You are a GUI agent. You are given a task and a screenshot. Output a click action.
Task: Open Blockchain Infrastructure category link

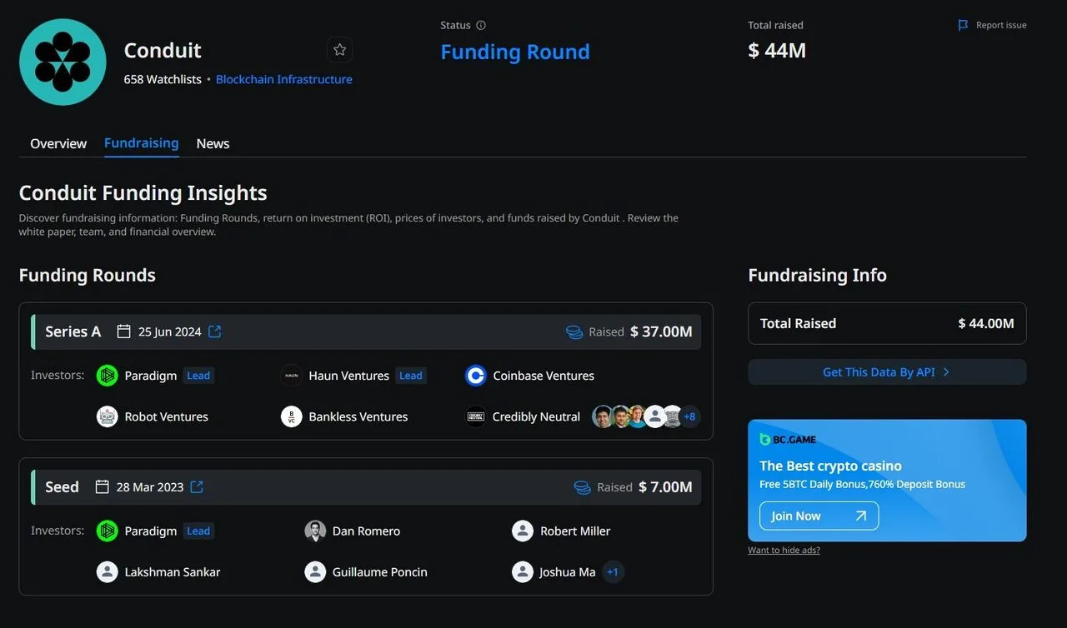(283, 79)
